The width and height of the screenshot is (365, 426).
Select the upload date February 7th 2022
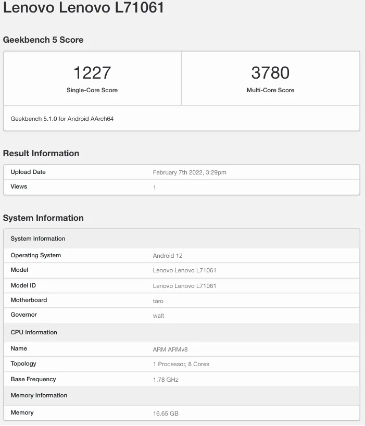[x=190, y=172]
